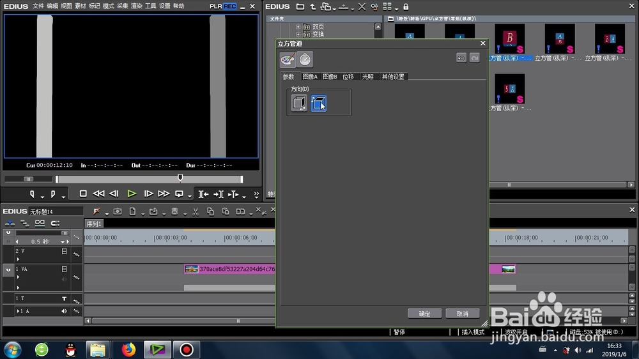Screen dimensions: 639x359
Task: Confirm with the 确定 button
Action: (424, 314)
